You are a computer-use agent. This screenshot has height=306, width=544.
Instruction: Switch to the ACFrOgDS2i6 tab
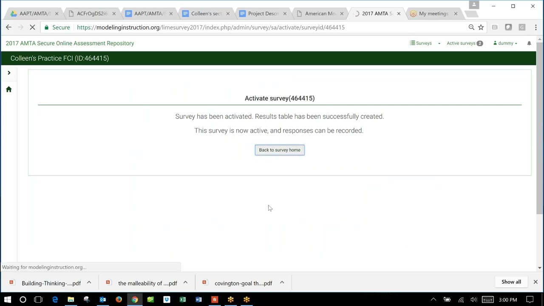coord(92,14)
